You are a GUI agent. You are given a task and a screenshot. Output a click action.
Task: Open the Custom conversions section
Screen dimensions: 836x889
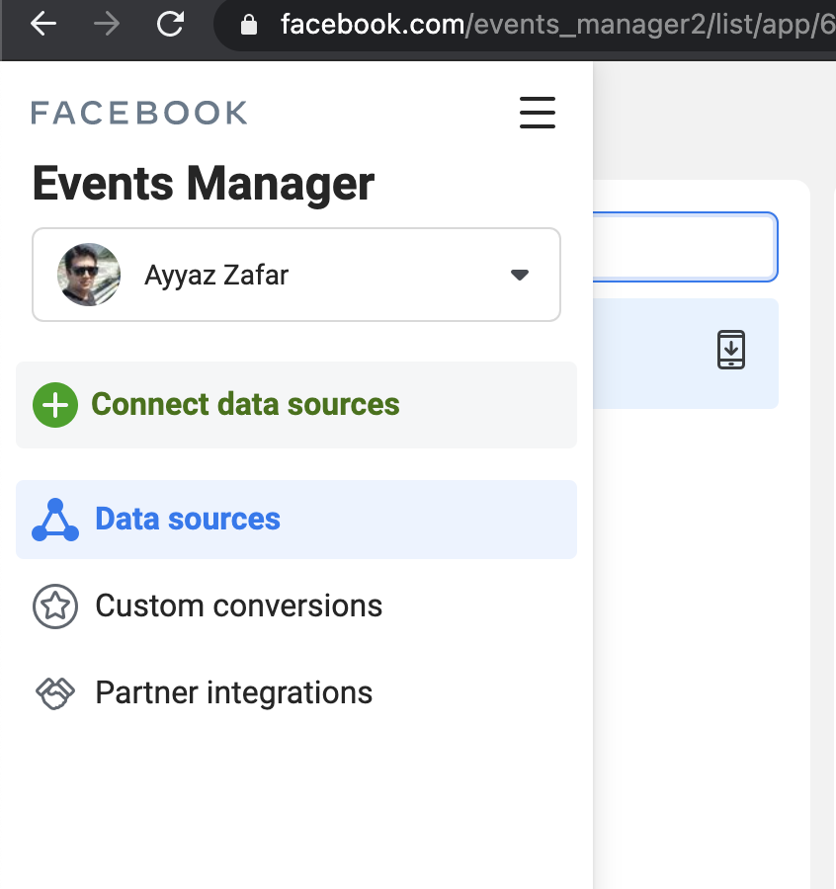tap(238, 606)
